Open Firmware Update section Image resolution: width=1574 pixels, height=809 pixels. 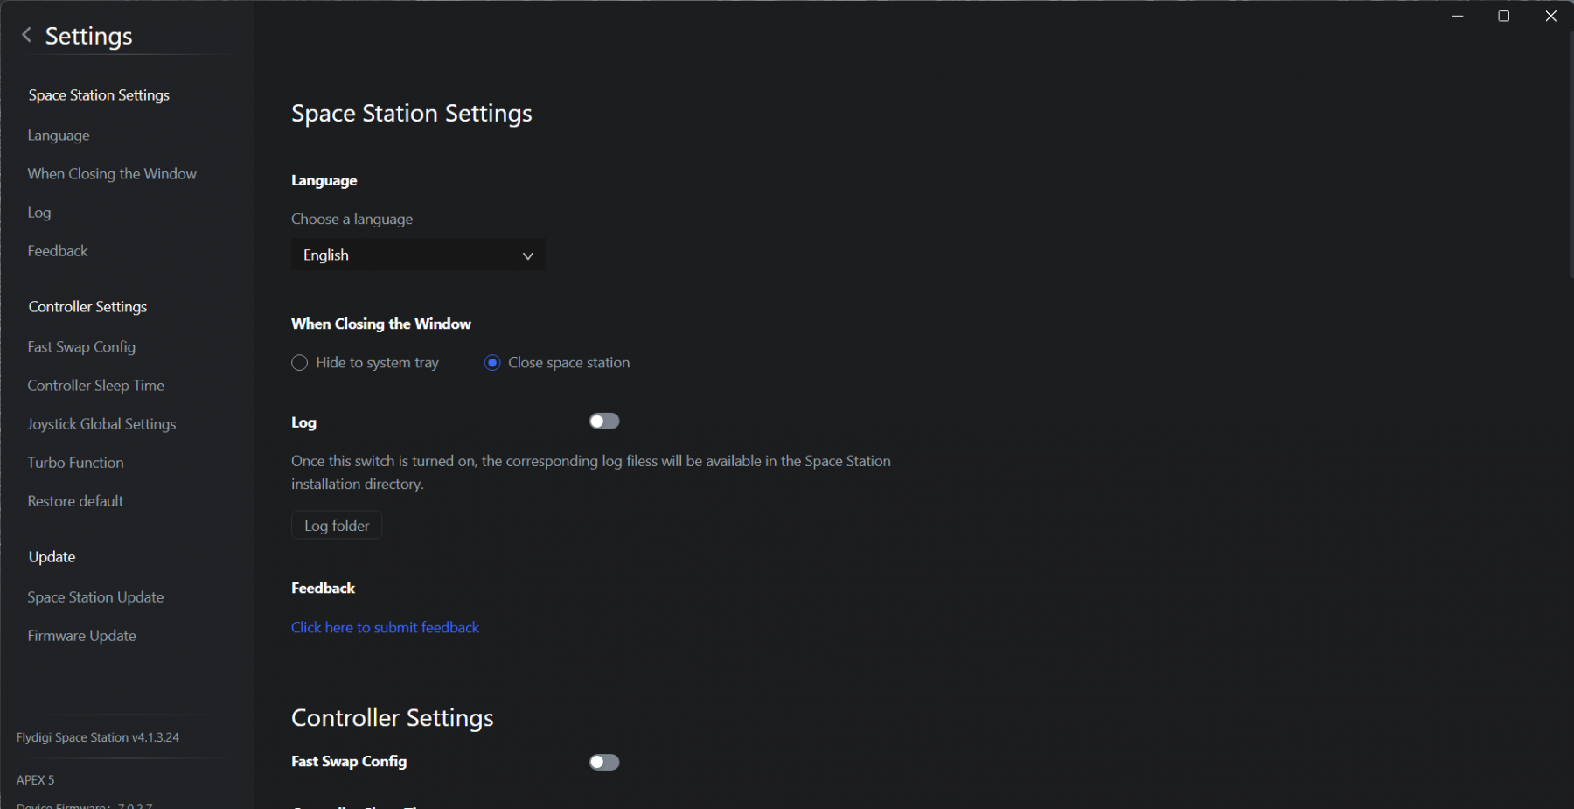click(81, 636)
